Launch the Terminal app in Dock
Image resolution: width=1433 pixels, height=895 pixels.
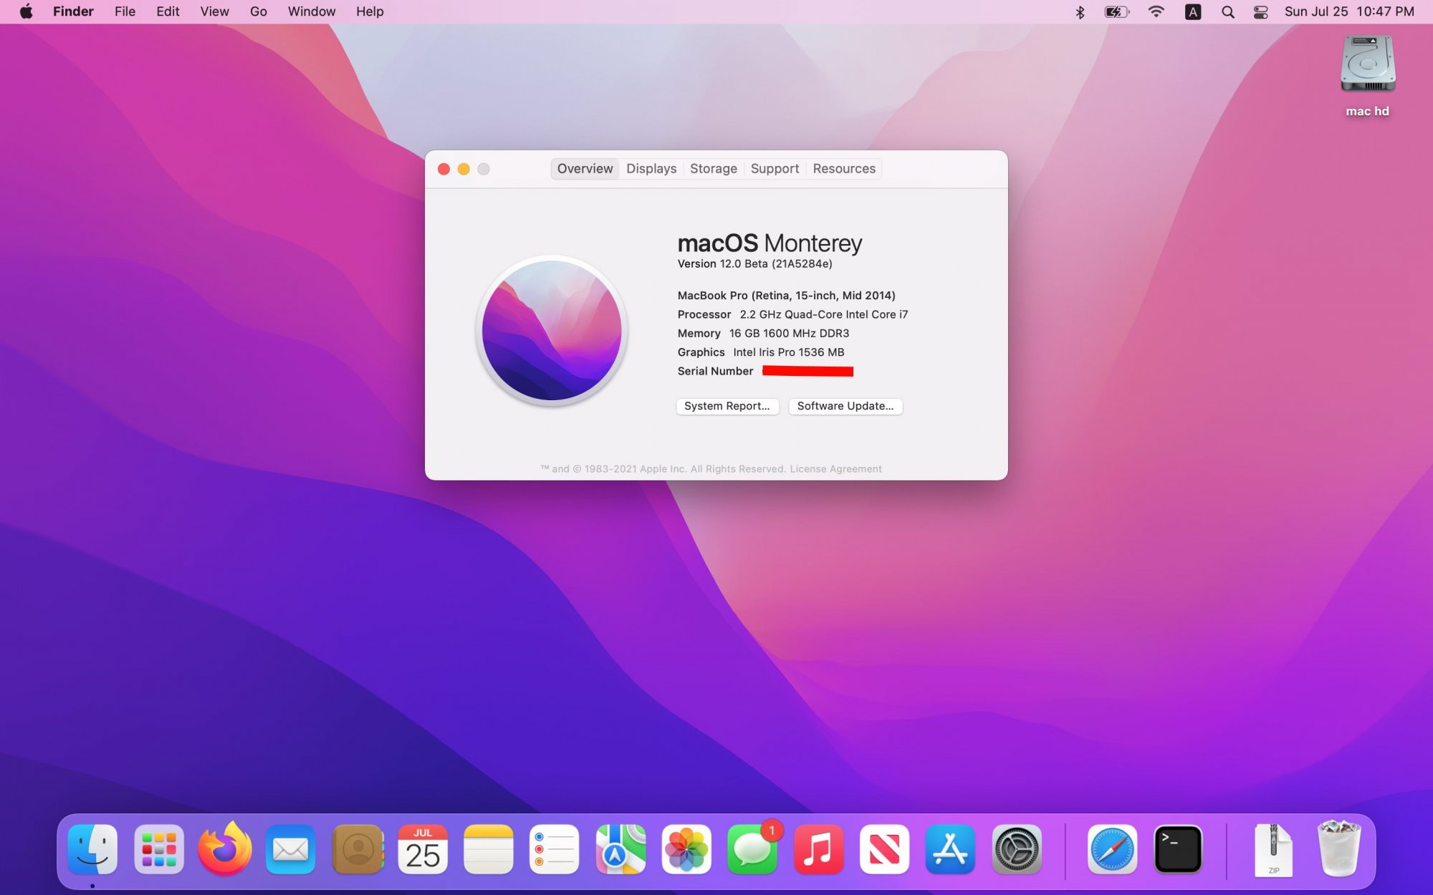tap(1178, 849)
